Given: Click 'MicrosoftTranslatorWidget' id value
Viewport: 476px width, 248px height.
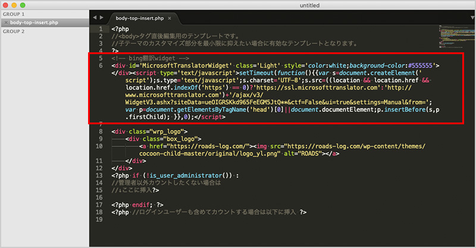Looking at the screenshot, I should pos(185,65).
